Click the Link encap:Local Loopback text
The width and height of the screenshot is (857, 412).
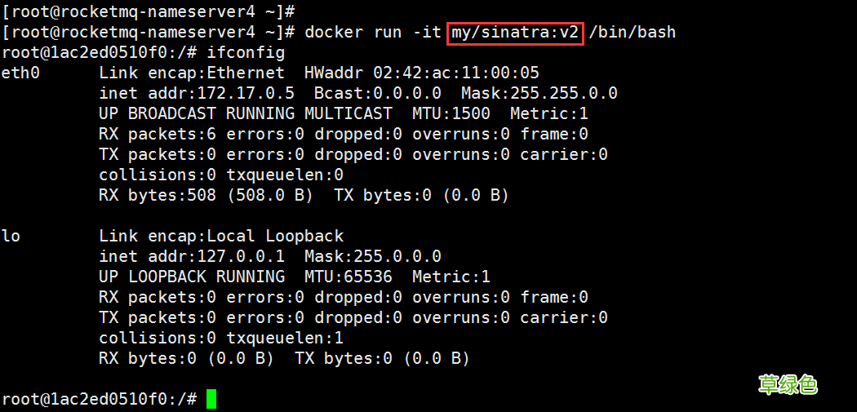(x=221, y=237)
